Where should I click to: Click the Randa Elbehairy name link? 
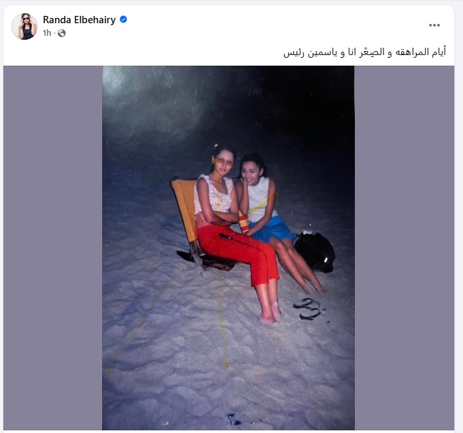79,20
